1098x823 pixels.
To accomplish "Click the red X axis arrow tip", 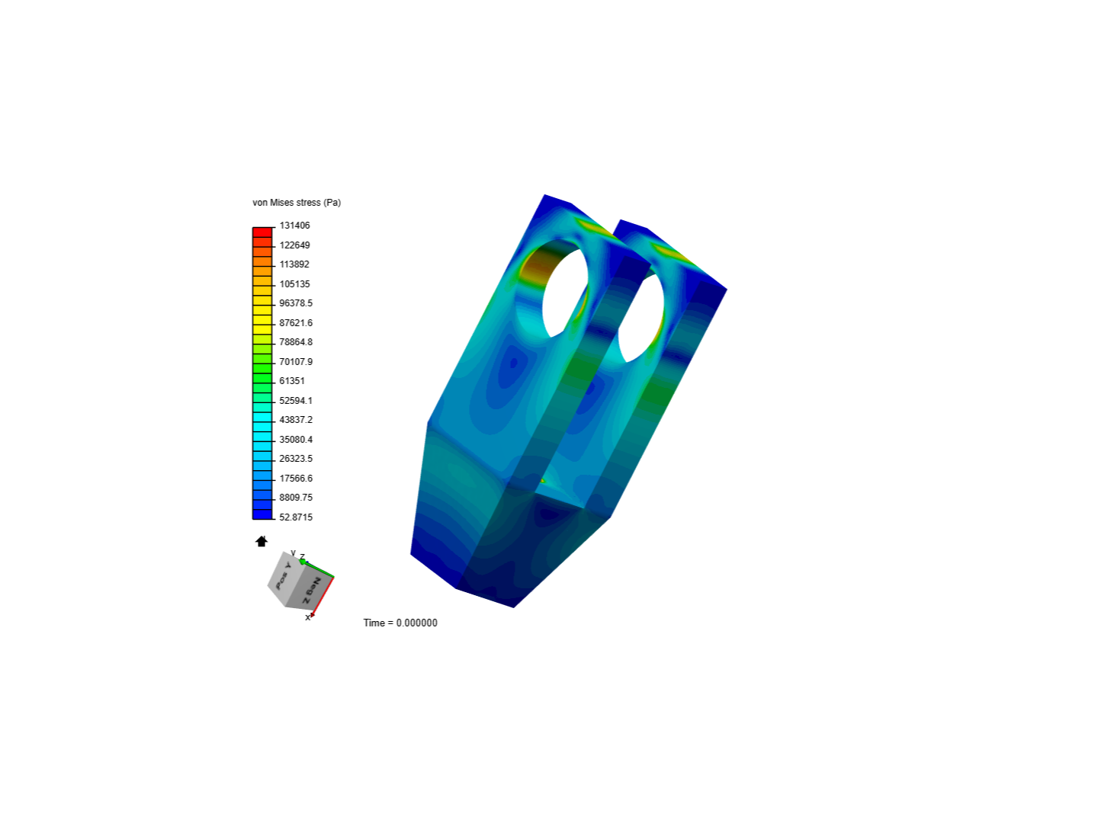I will point(313,613).
